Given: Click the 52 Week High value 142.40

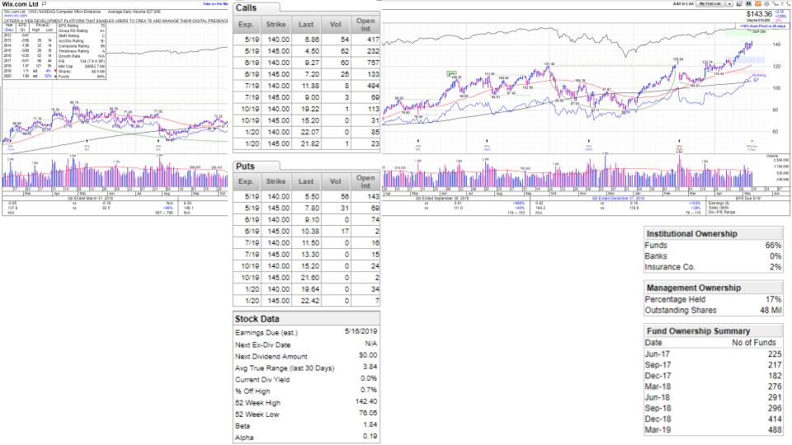Looking at the screenshot, I should click(366, 401).
